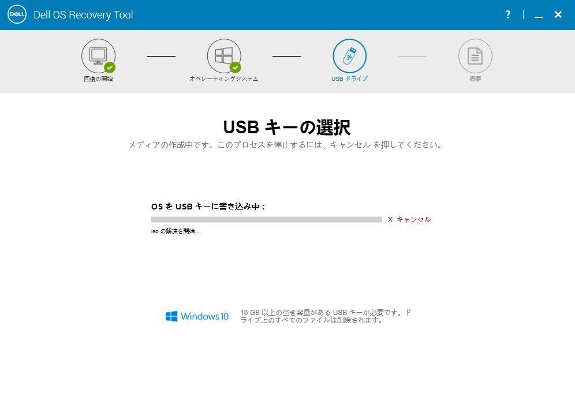Click the 16 GB USB requirement note

[x=326, y=316]
